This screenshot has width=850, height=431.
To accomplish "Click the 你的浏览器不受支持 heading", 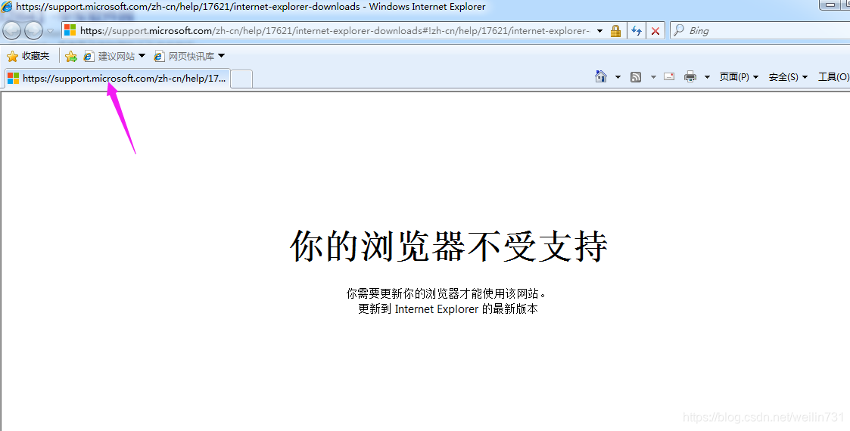I will click(448, 246).
